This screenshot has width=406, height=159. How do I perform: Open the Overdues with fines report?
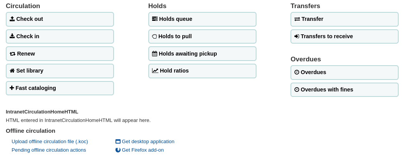point(344,90)
